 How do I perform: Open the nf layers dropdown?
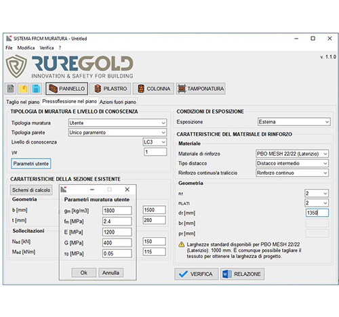pyautogui.click(x=317, y=194)
